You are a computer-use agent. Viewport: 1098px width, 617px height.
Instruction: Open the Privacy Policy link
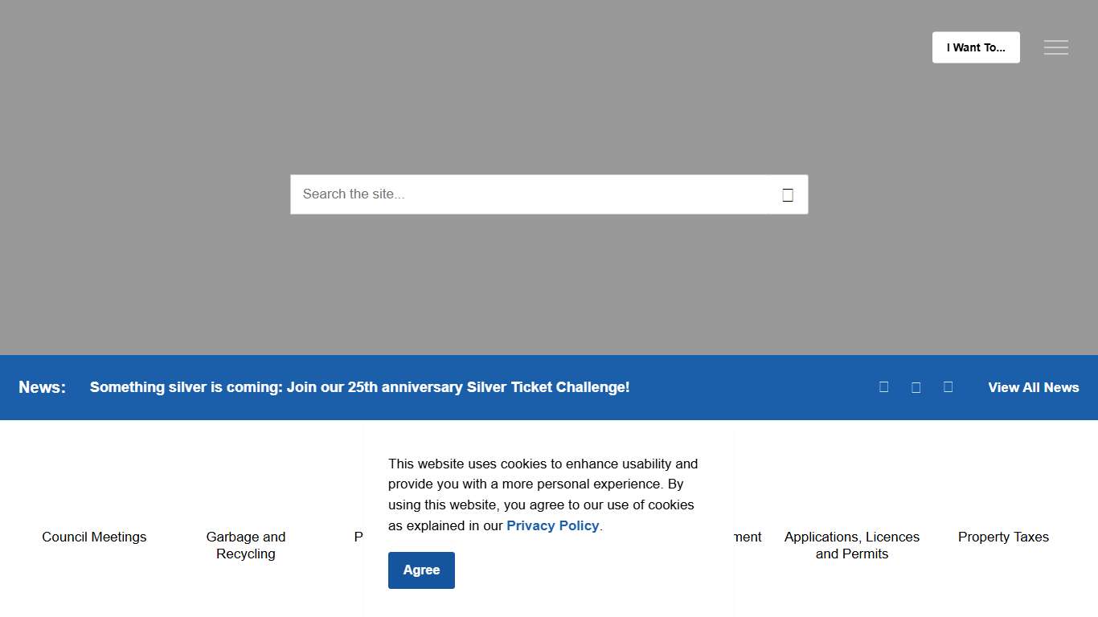pos(552,525)
